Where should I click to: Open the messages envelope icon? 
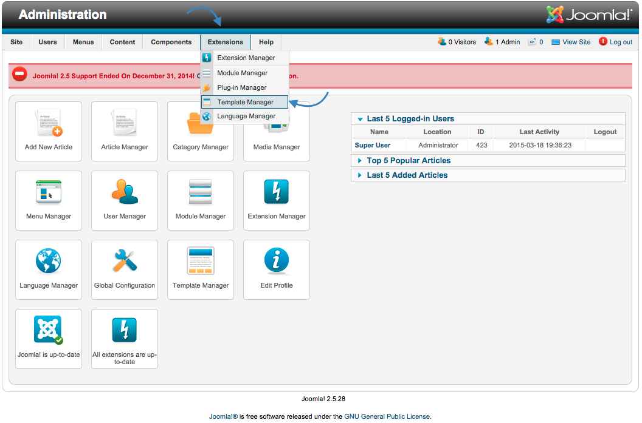(532, 42)
